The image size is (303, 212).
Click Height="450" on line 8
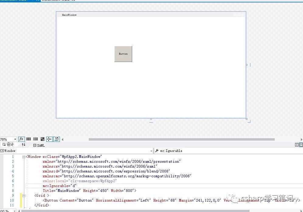pyautogui.click(x=96, y=190)
